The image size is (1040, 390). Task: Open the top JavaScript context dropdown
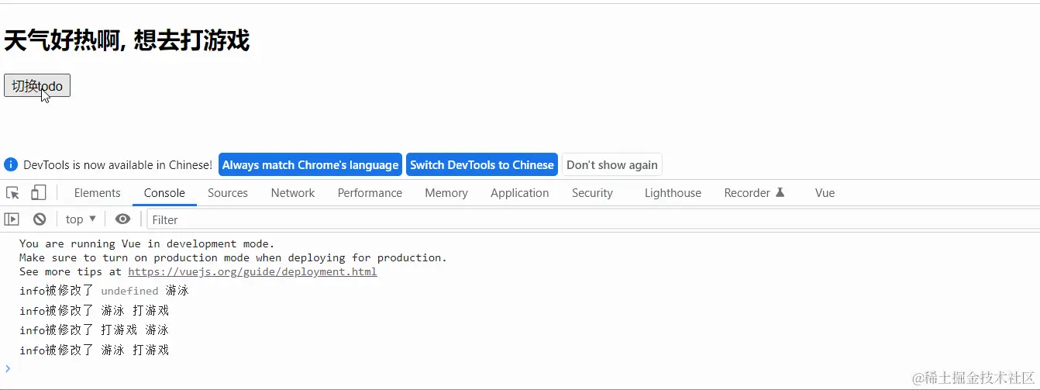81,219
